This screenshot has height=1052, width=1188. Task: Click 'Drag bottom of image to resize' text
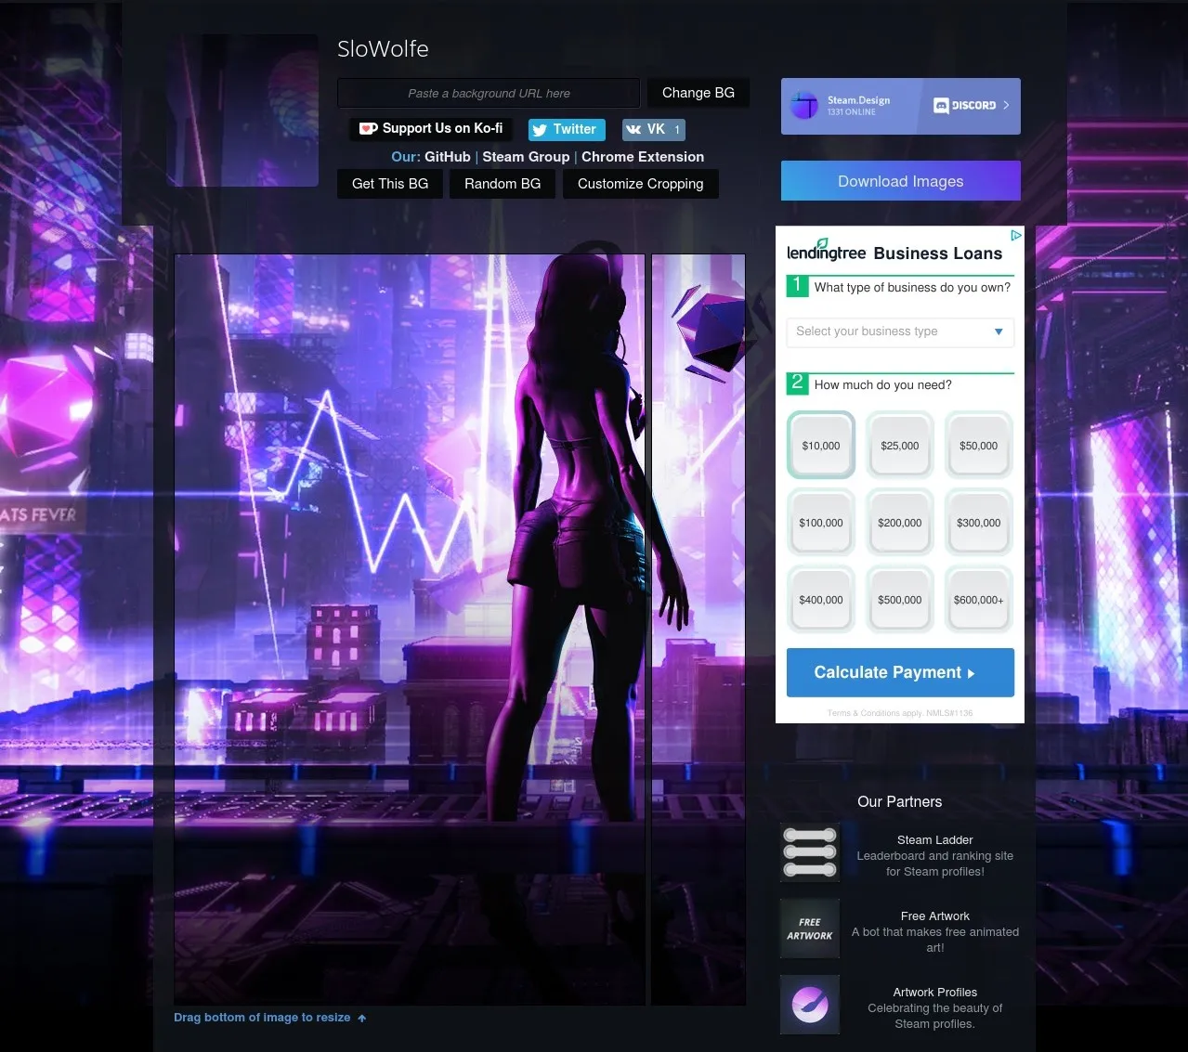pos(262,1018)
